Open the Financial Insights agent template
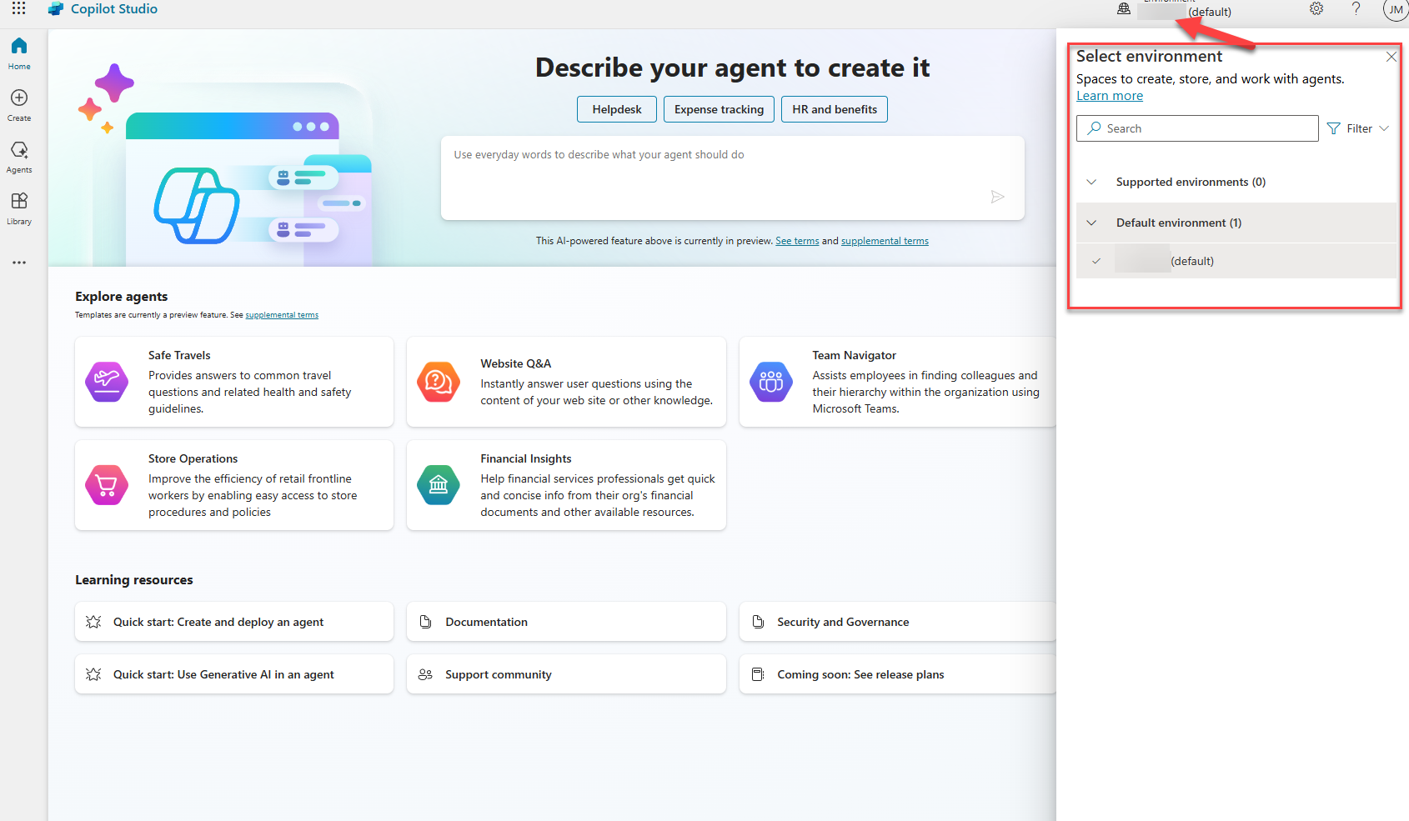This screenshot has width=1409, height=821. point(566,485)
